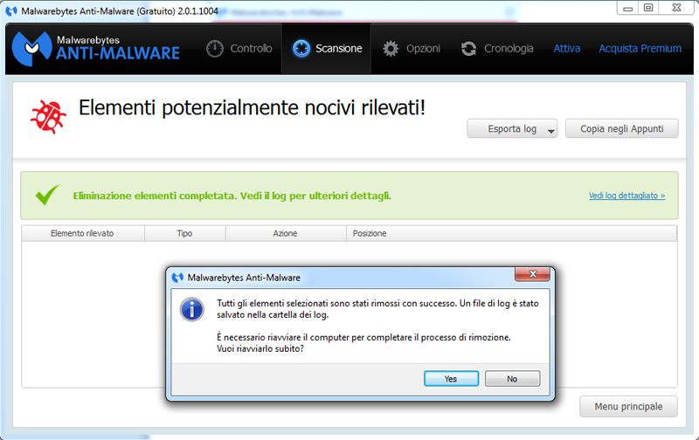Click 'Elementi potenzialmente nocivi rilevati!' heading
Viewport: 699px width, 440px height.
252,107
